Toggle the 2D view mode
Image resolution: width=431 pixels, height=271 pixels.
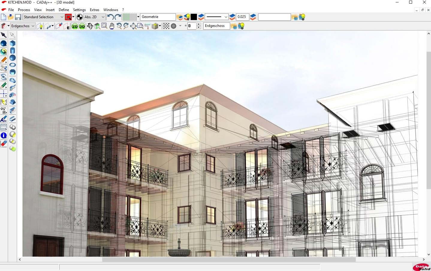coord(75,26)
